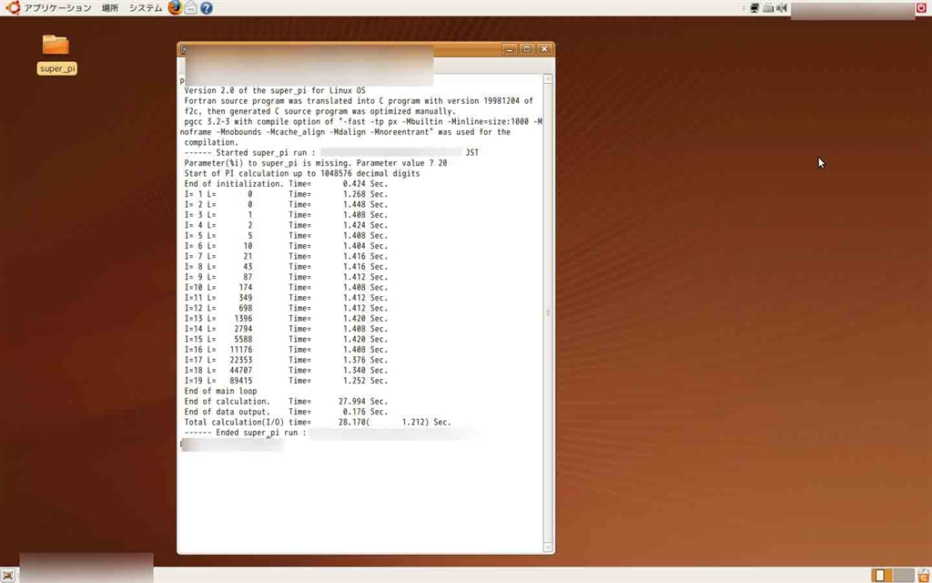Launch the mail client envelope icon
The width and height of the screenshot is (932, 583).
pyautogui.click(x=190, y=7)
